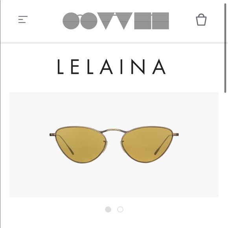This screenshot has width=228, height=228.
Task: Click the geometric eyewear logo in the header
Action: tap(116, 21)
